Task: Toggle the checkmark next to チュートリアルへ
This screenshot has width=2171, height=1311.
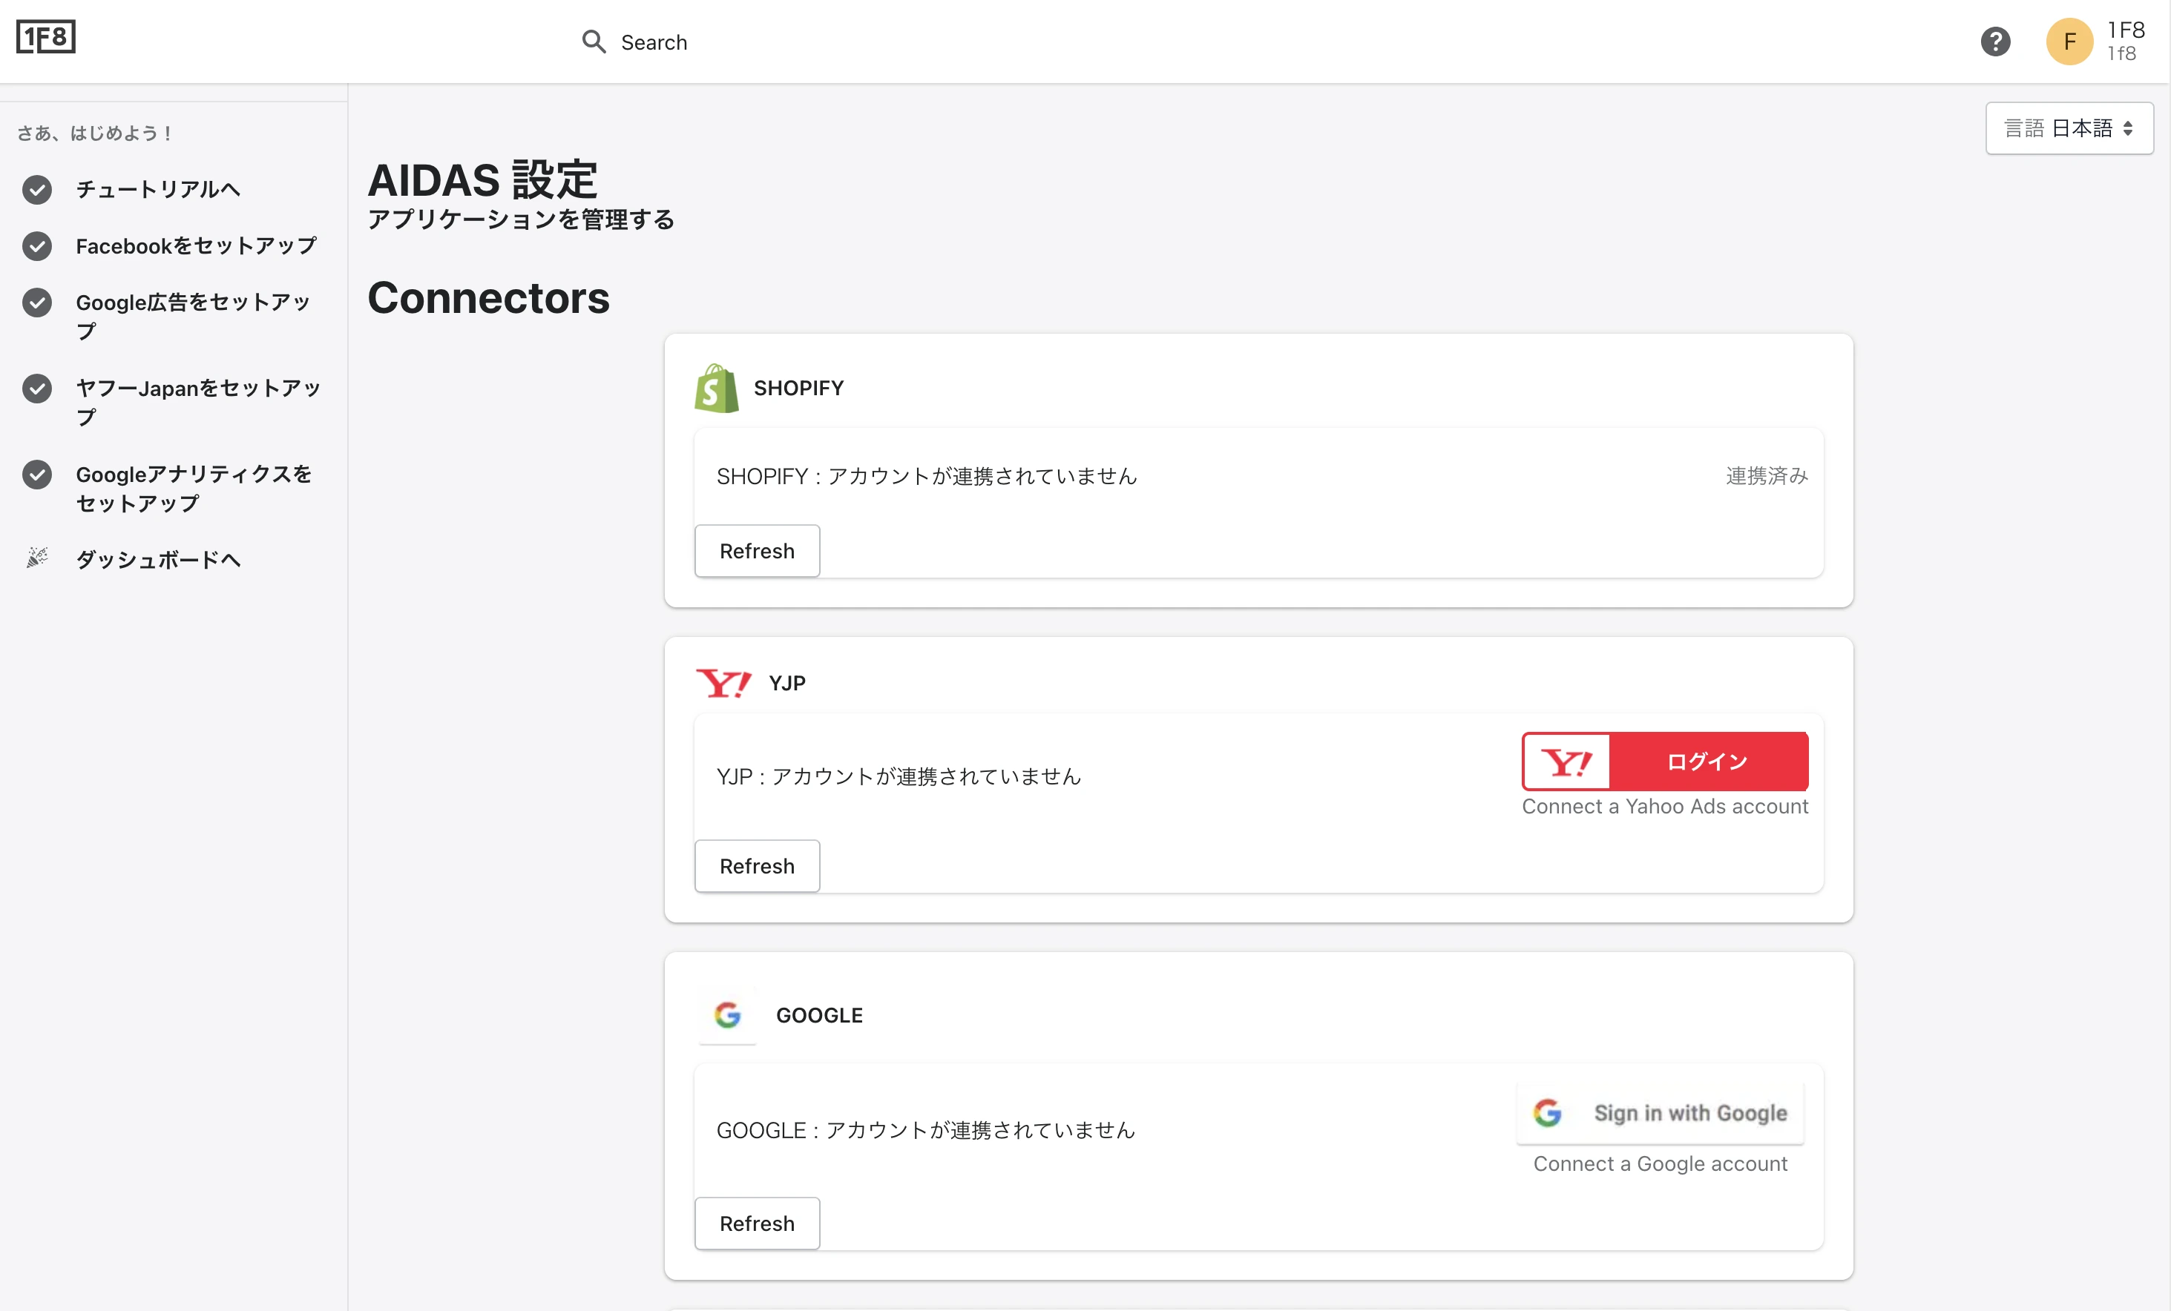Action: click(36, 189)
